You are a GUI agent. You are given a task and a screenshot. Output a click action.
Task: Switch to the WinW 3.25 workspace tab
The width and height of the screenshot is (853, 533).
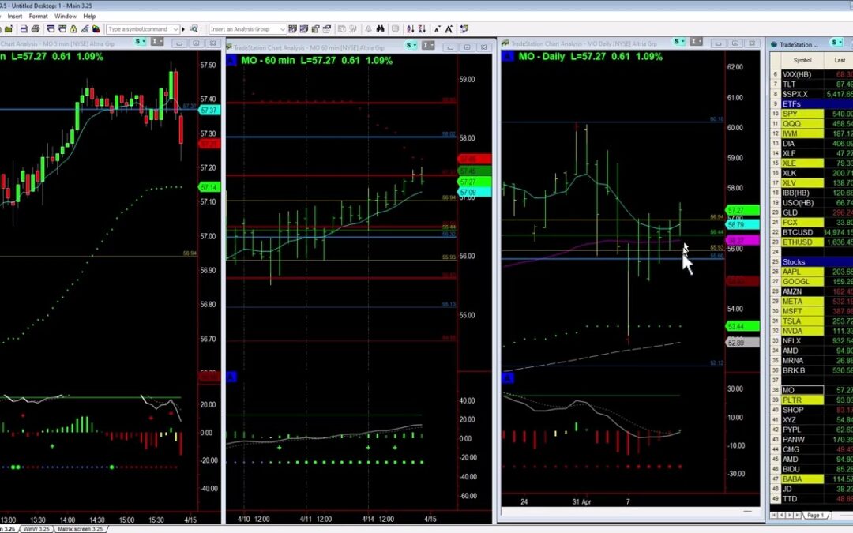click(x=36, y=528)
